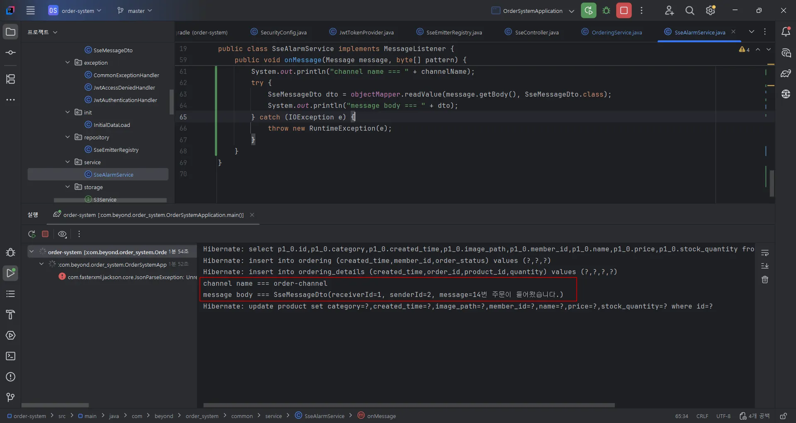This screenshot has width=796, height=423.
Task: Open Code With Me user icon
Action: click(669, 10)
